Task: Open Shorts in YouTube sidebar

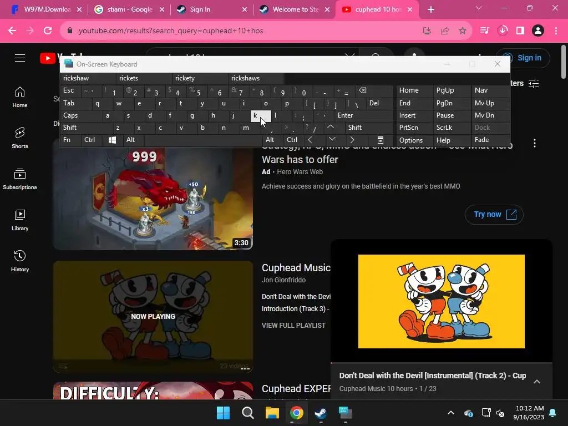Action: pos(20,138)
